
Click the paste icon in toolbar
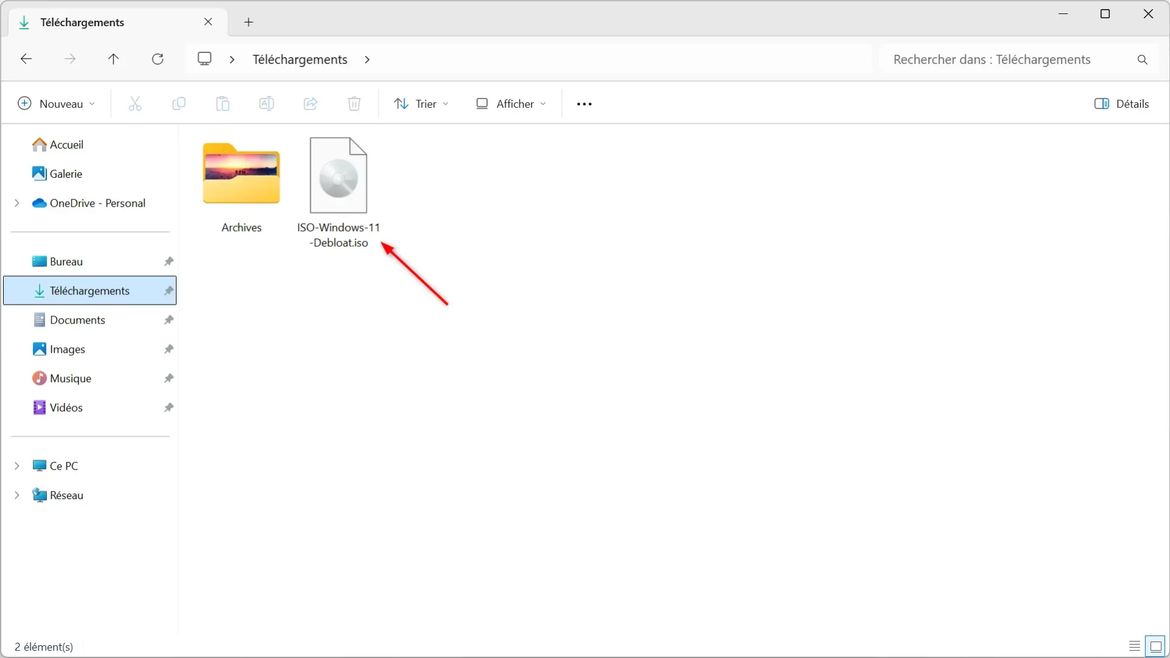[222, 103]
